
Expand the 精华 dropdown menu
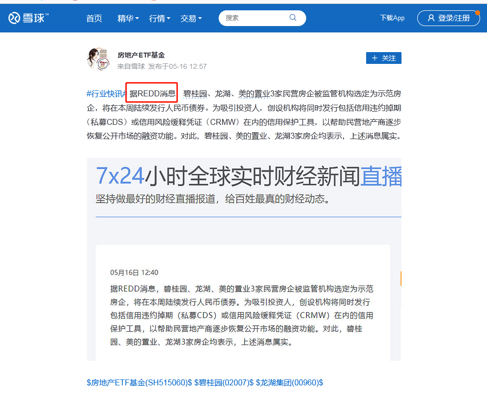[128, 18]
